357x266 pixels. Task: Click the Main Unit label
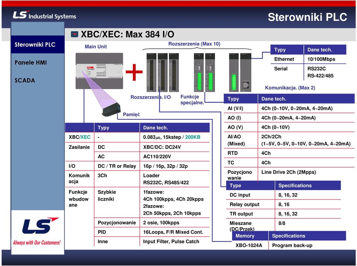pyautogui.click(x=96, y=47)
